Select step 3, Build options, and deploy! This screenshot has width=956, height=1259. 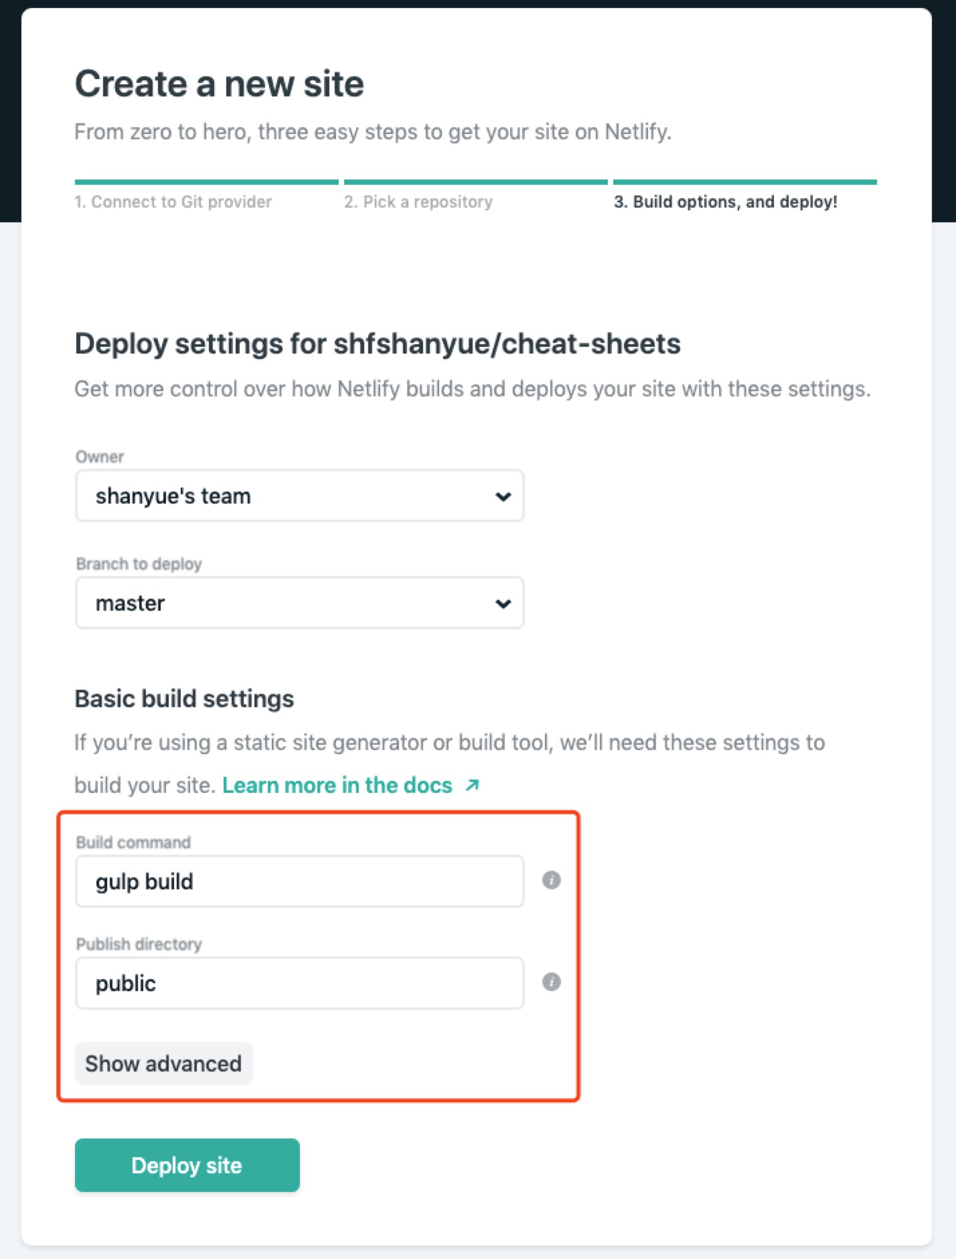click(x=725, y=202)
